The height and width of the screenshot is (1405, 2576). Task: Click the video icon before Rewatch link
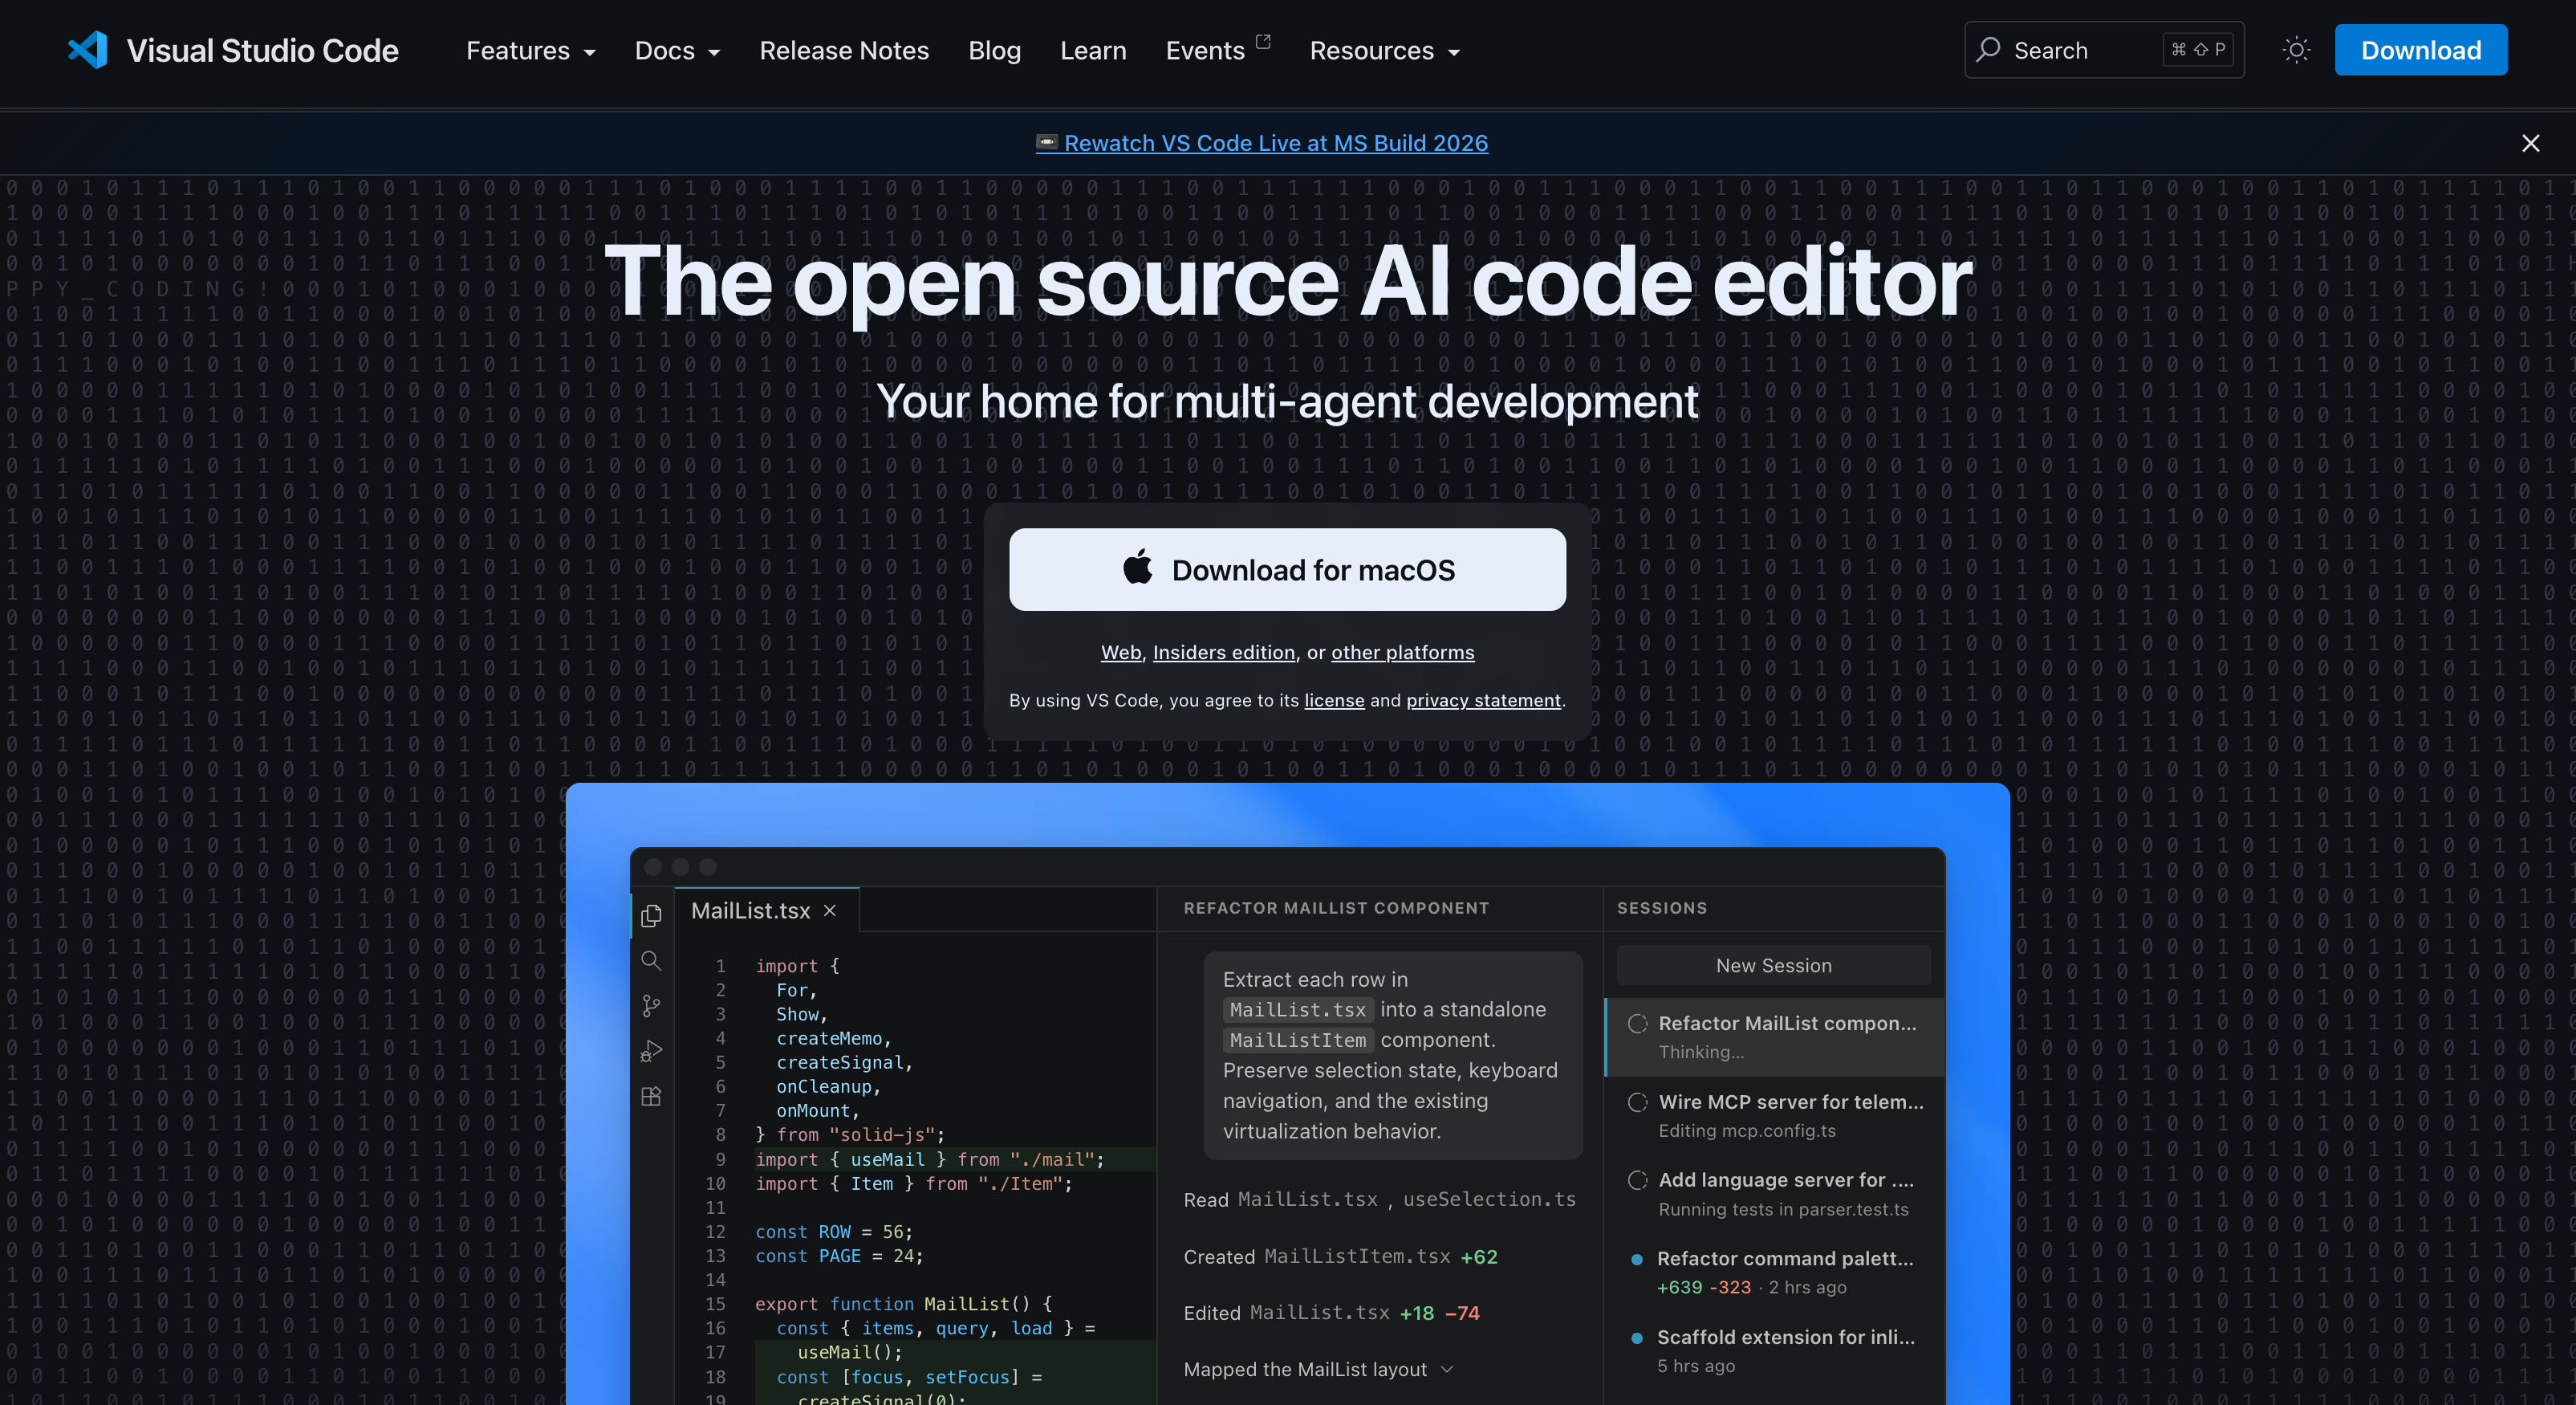click(x=1047, y=141)
